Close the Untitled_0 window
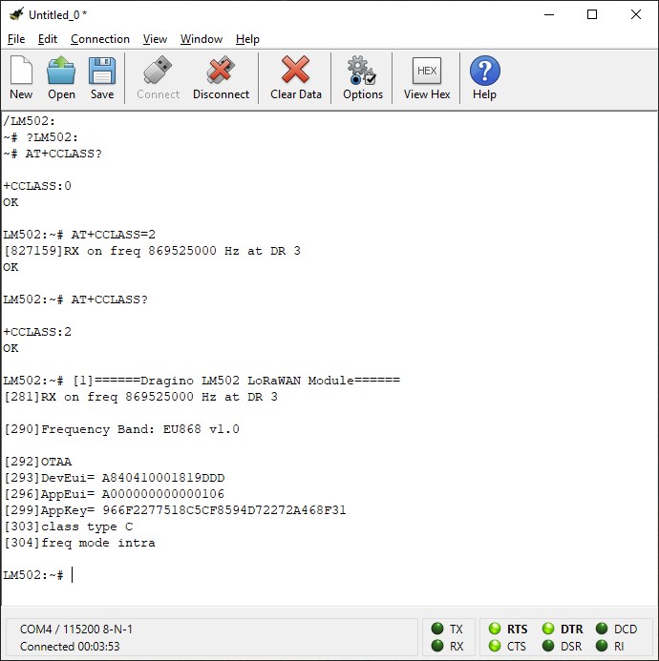Viewport: 659px width, 661px height. click(636, 14)
